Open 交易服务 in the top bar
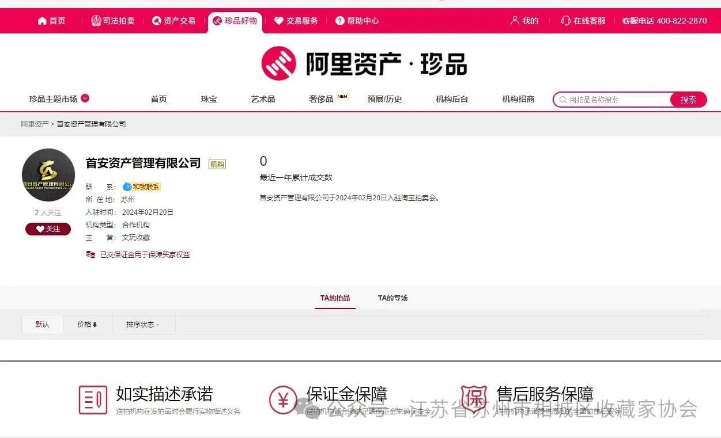721x438 pixels. [x=296, y=21]
